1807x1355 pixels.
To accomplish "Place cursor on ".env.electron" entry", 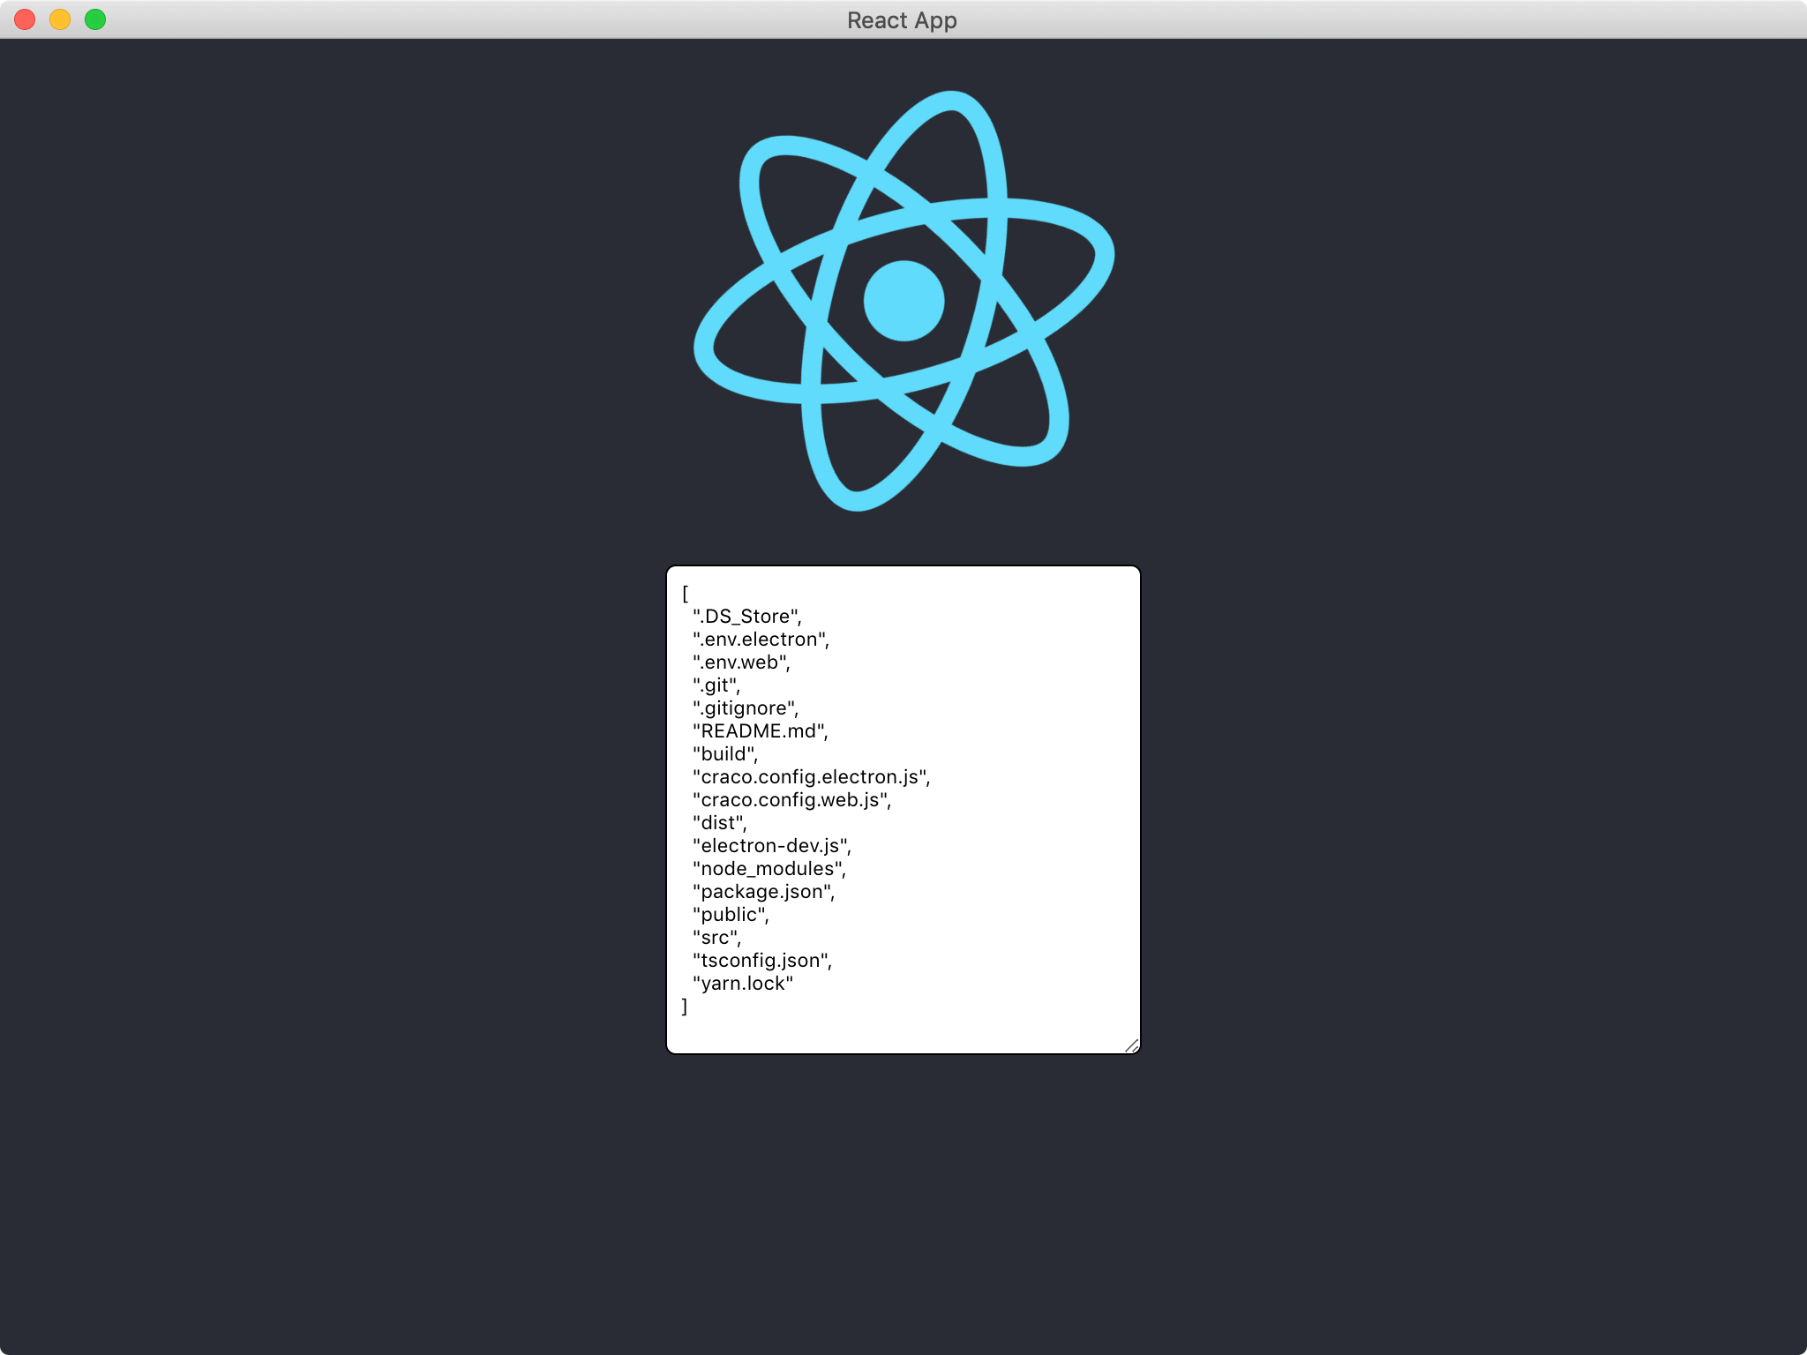I will 761,640.
